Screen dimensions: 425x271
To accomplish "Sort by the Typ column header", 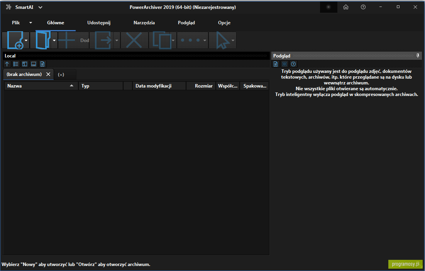I will click(101, 86).
